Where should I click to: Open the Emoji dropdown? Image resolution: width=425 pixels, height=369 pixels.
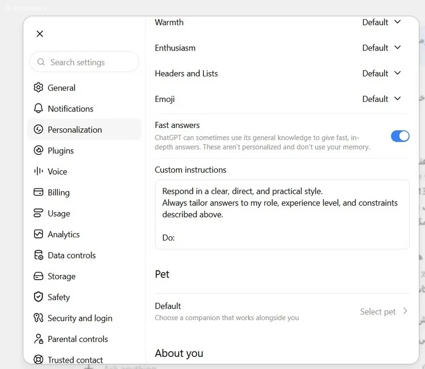381,99
